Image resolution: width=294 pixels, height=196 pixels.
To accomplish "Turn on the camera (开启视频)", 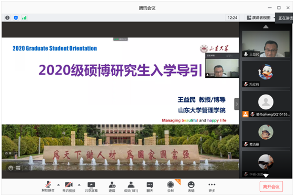I will tap(68, 187).
